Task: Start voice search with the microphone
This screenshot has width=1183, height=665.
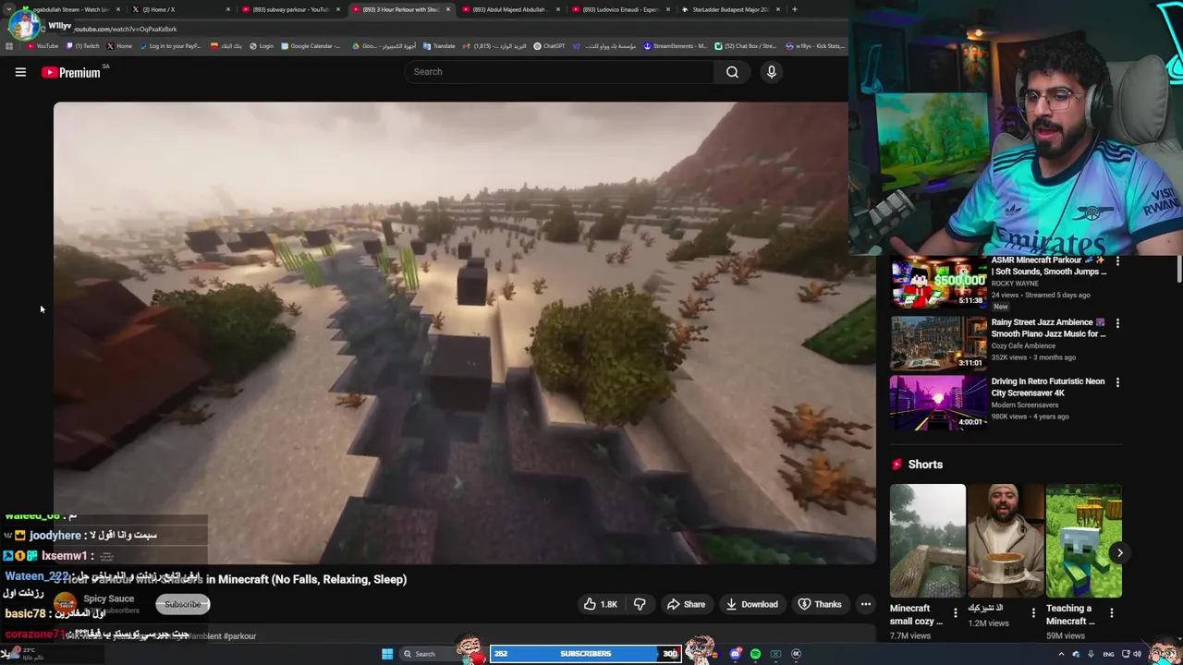Action: click(x=771, y=72)
